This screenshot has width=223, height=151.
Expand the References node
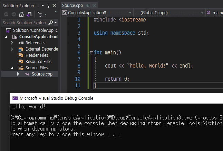[x=12, y=43]
